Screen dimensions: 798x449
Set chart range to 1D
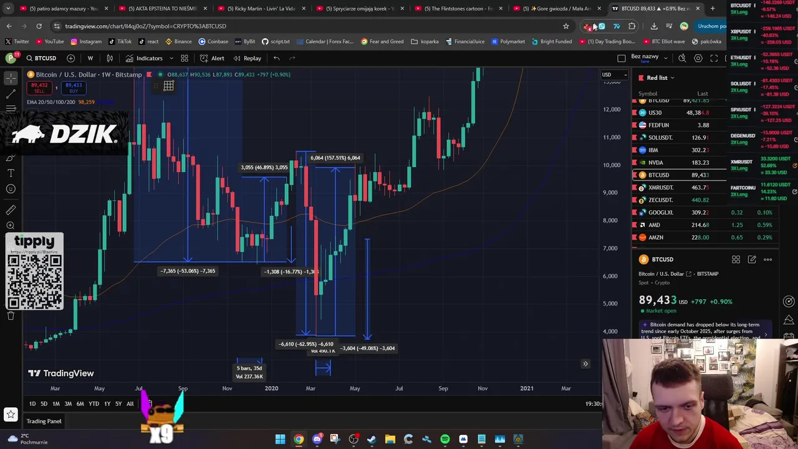32,404
